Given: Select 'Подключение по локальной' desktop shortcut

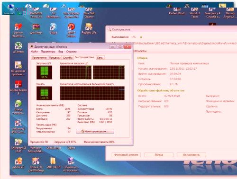Looking at the screenshot, I should [71, 164].
